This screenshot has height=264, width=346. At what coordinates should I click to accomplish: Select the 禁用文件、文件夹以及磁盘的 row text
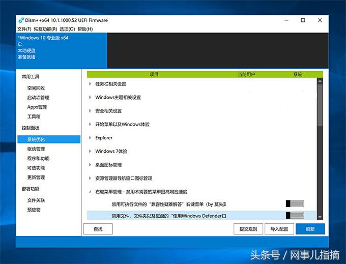pos(169,216)
